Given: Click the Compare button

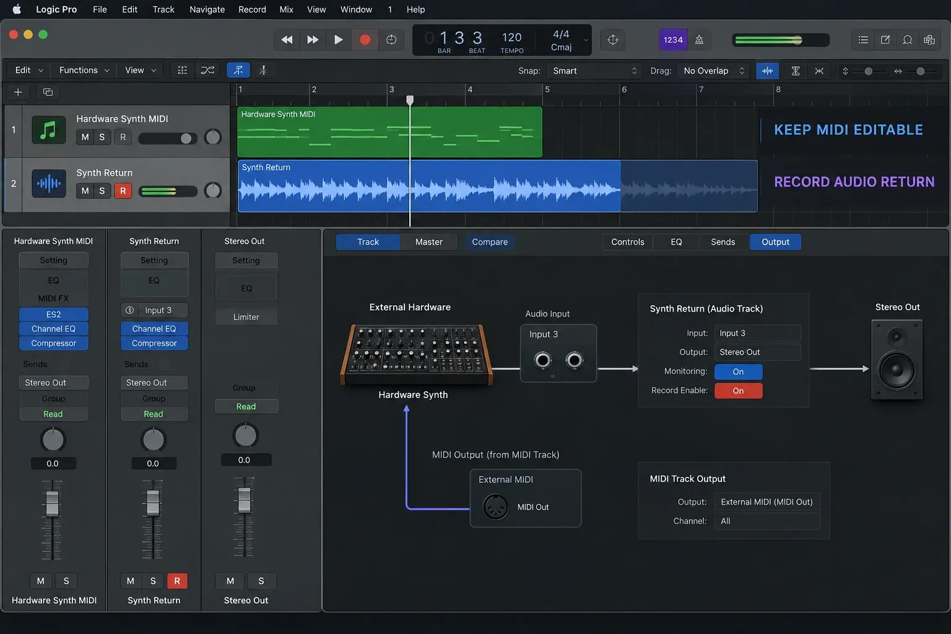Looking at the screenshot, I should click(x=490, y=242).
